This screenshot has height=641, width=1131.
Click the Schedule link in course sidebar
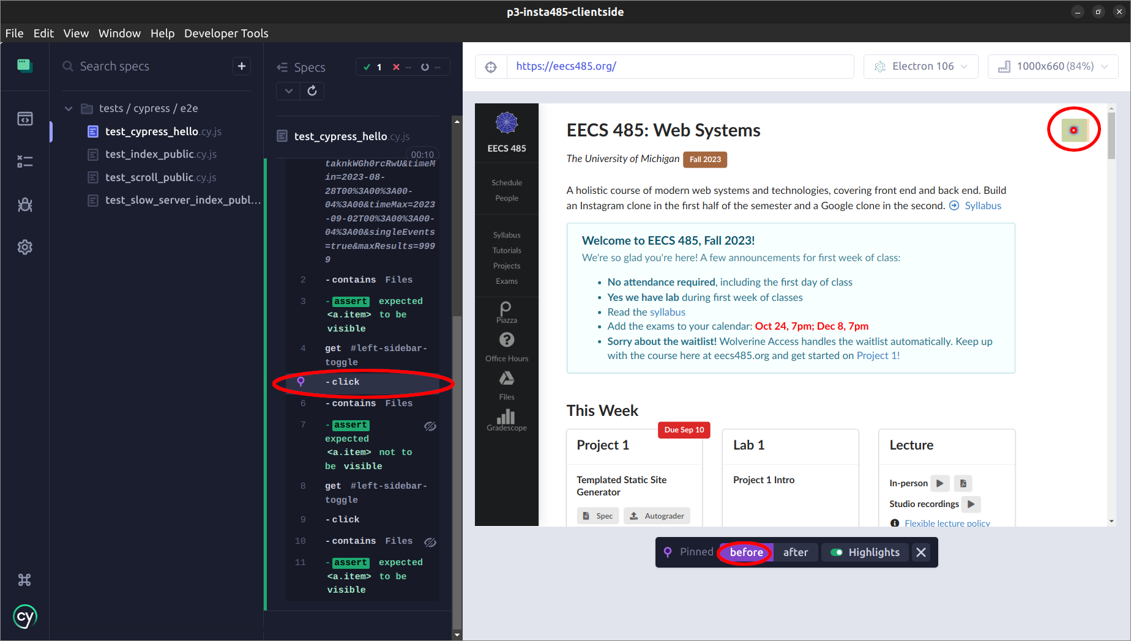point(507,182)
